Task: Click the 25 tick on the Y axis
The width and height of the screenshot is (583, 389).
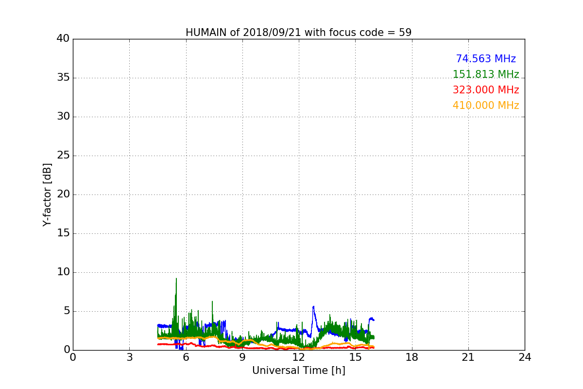Action: pyautogui.click(x=63, y=156)
